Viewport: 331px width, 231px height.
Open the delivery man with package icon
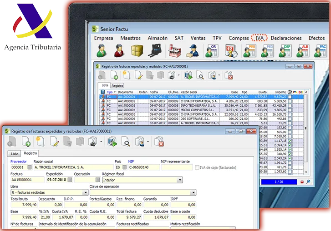(192, 51)
